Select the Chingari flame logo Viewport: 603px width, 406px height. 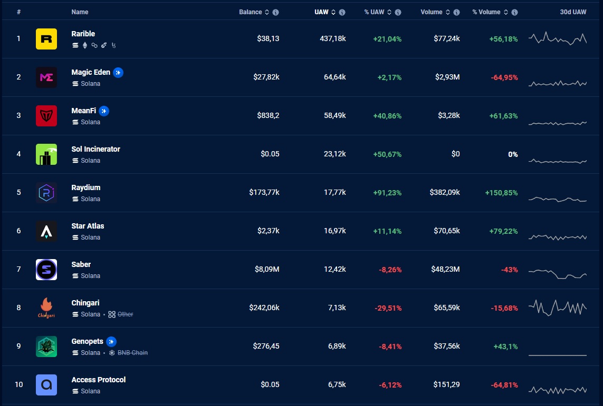(x=46, y=308)
